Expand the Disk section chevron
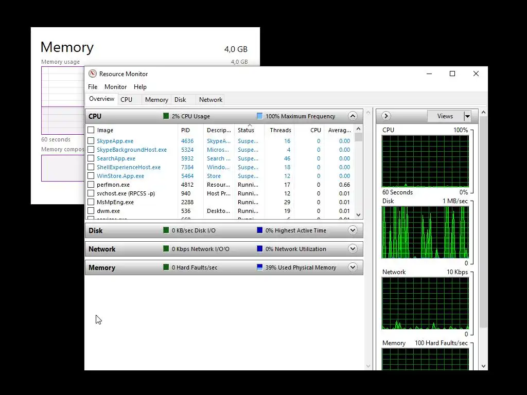The height and width of the screenshot is (395, 527). coord(353,230)
